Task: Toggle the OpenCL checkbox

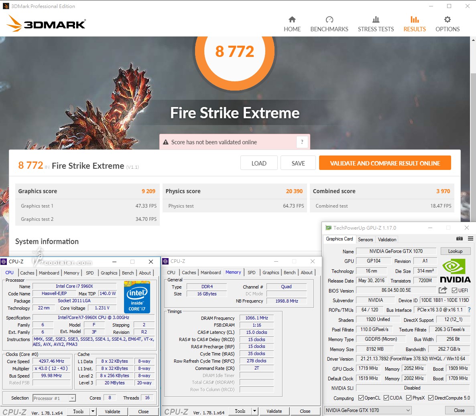Action: coord(361,398)
